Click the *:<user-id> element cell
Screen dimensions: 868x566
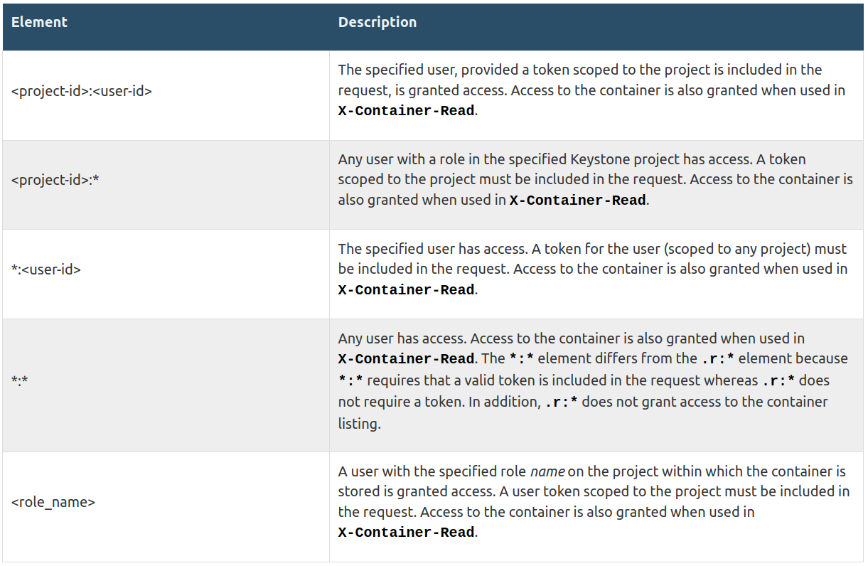[45, 269]
